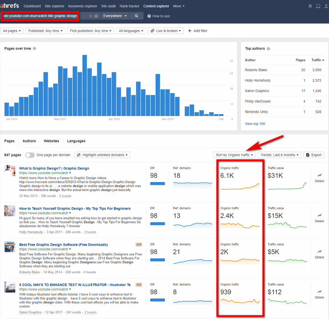The width and height of the screenshot is (329, 319).
Task: Switch to the Languages tab
Action: tap(76, 141)
